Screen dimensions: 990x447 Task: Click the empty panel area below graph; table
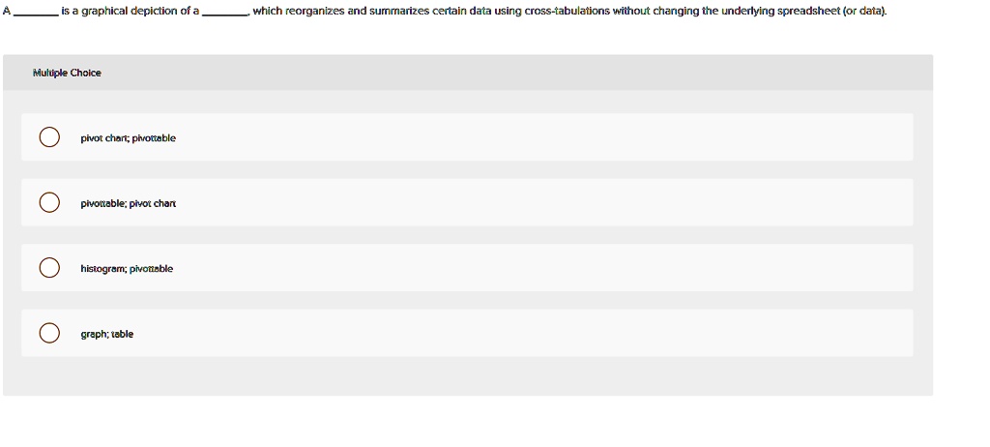point(467,376)
